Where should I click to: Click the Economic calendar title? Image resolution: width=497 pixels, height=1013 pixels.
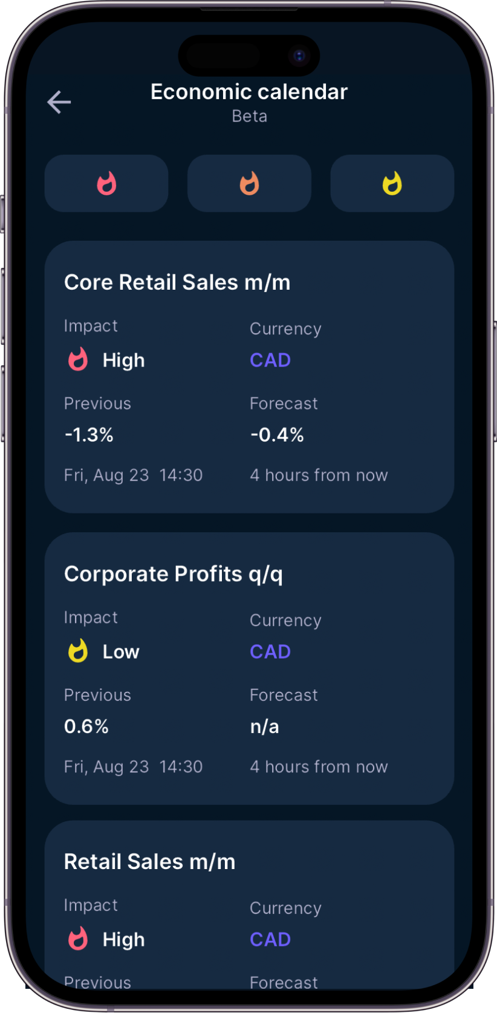point(249,92)
